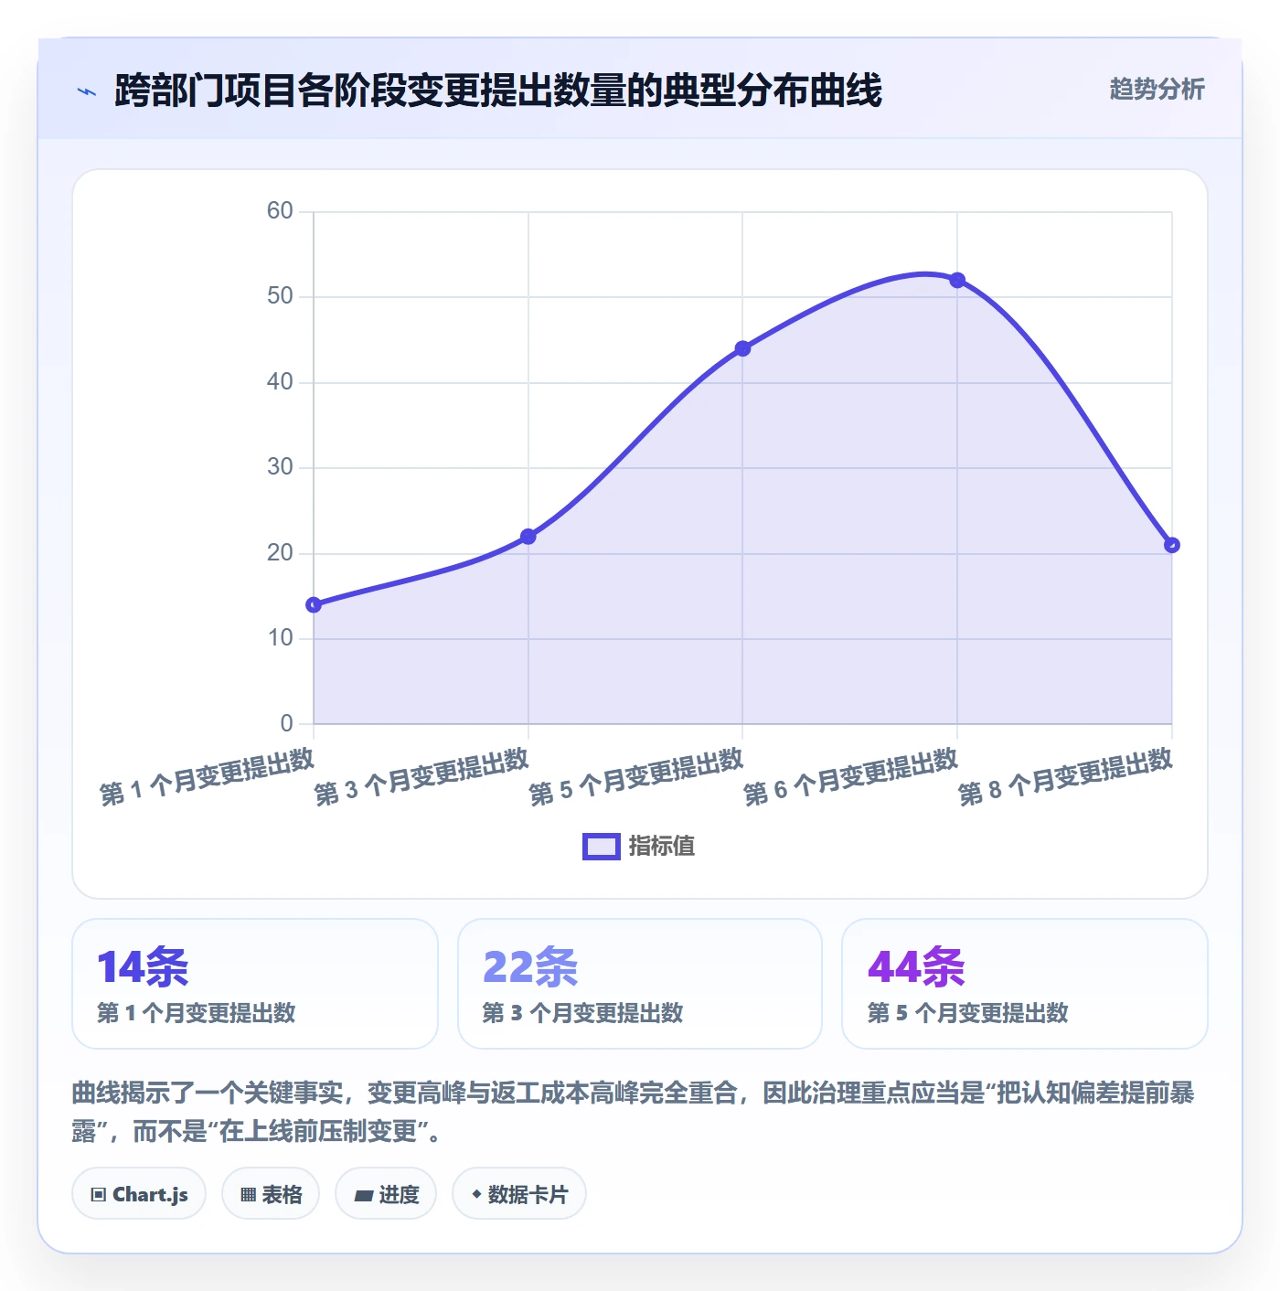The width and height of the screenshot is (1280, 1291).
Task: Click the y-axis value 60
Action: (280, 211)
